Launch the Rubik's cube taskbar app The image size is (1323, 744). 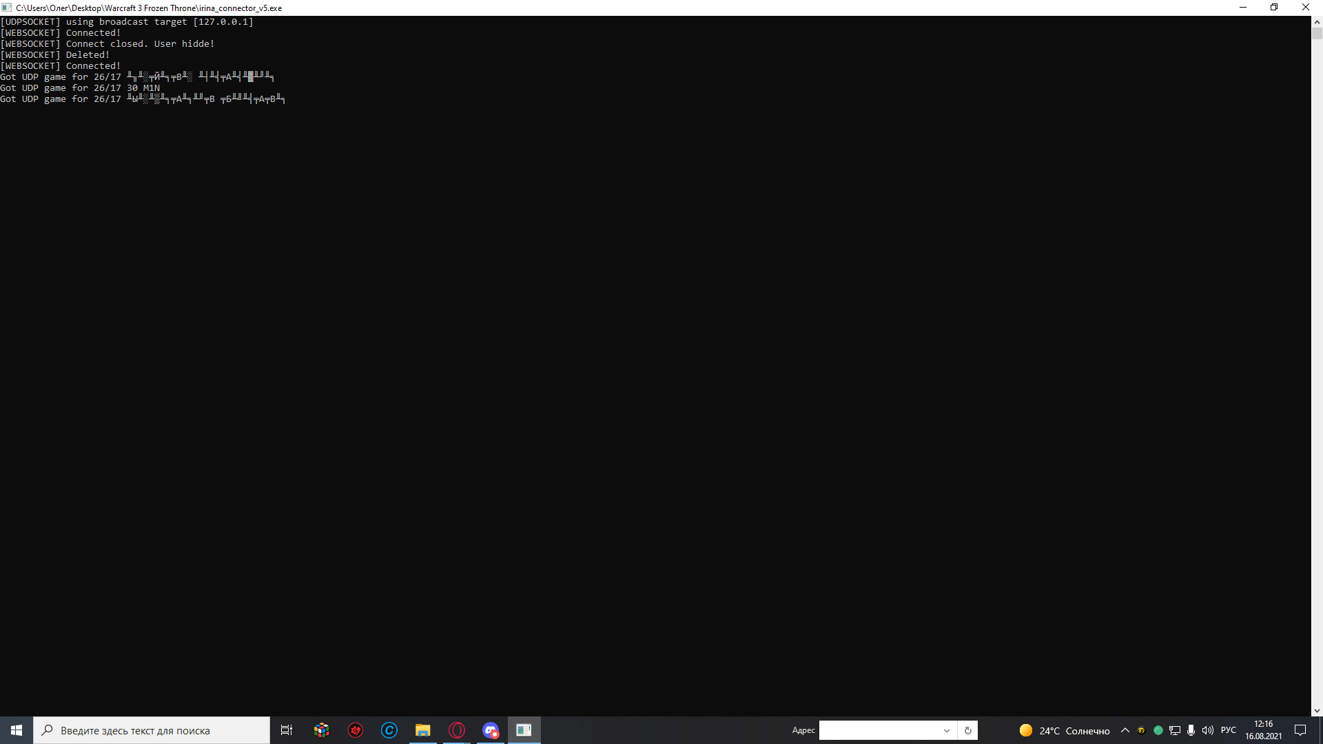point(321,730)
